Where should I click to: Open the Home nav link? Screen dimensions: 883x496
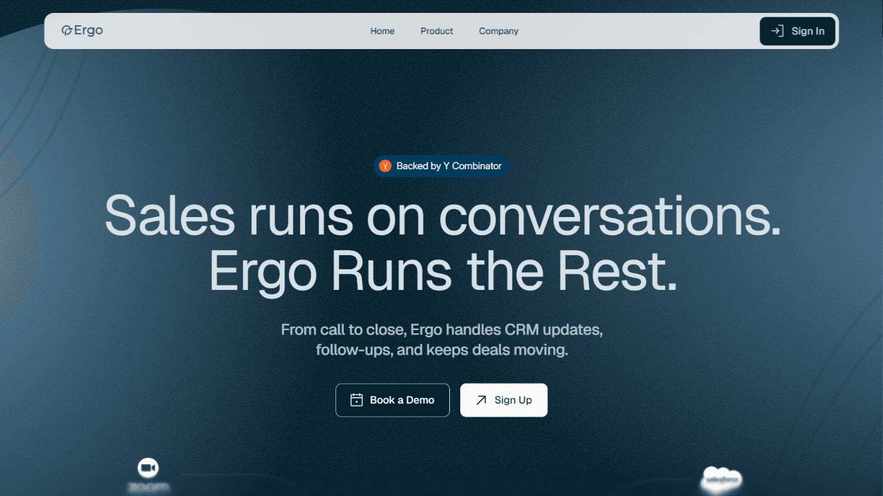click(x=382, y=31)
